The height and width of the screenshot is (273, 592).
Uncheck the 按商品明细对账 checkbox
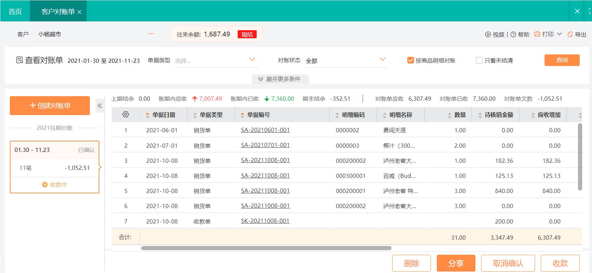[x=410, y=60]
